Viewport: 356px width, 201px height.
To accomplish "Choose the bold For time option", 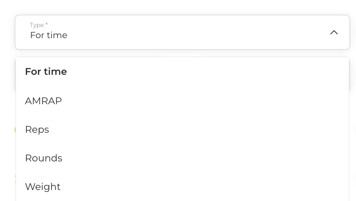I will point(182,72).
